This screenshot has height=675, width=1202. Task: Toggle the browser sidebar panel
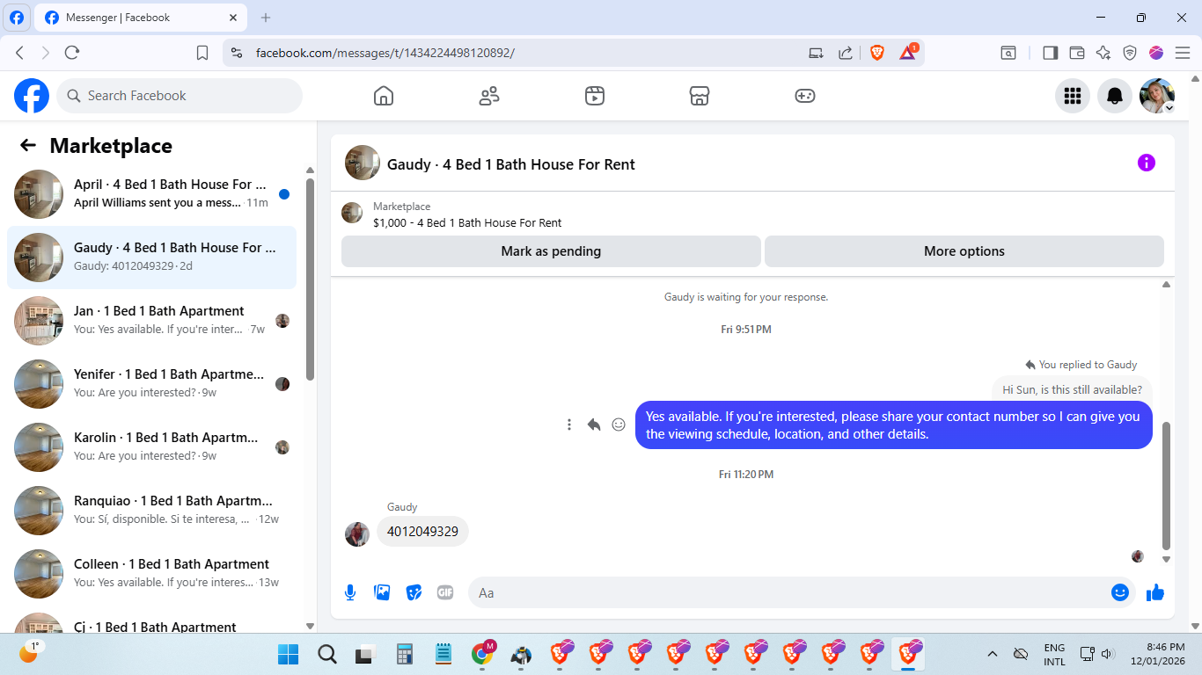tap(1050, 53)
